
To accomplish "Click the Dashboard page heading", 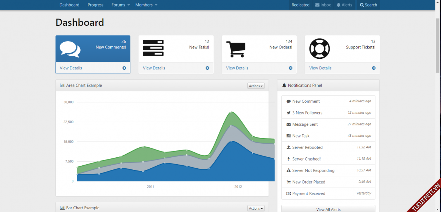I will (80, 22).
